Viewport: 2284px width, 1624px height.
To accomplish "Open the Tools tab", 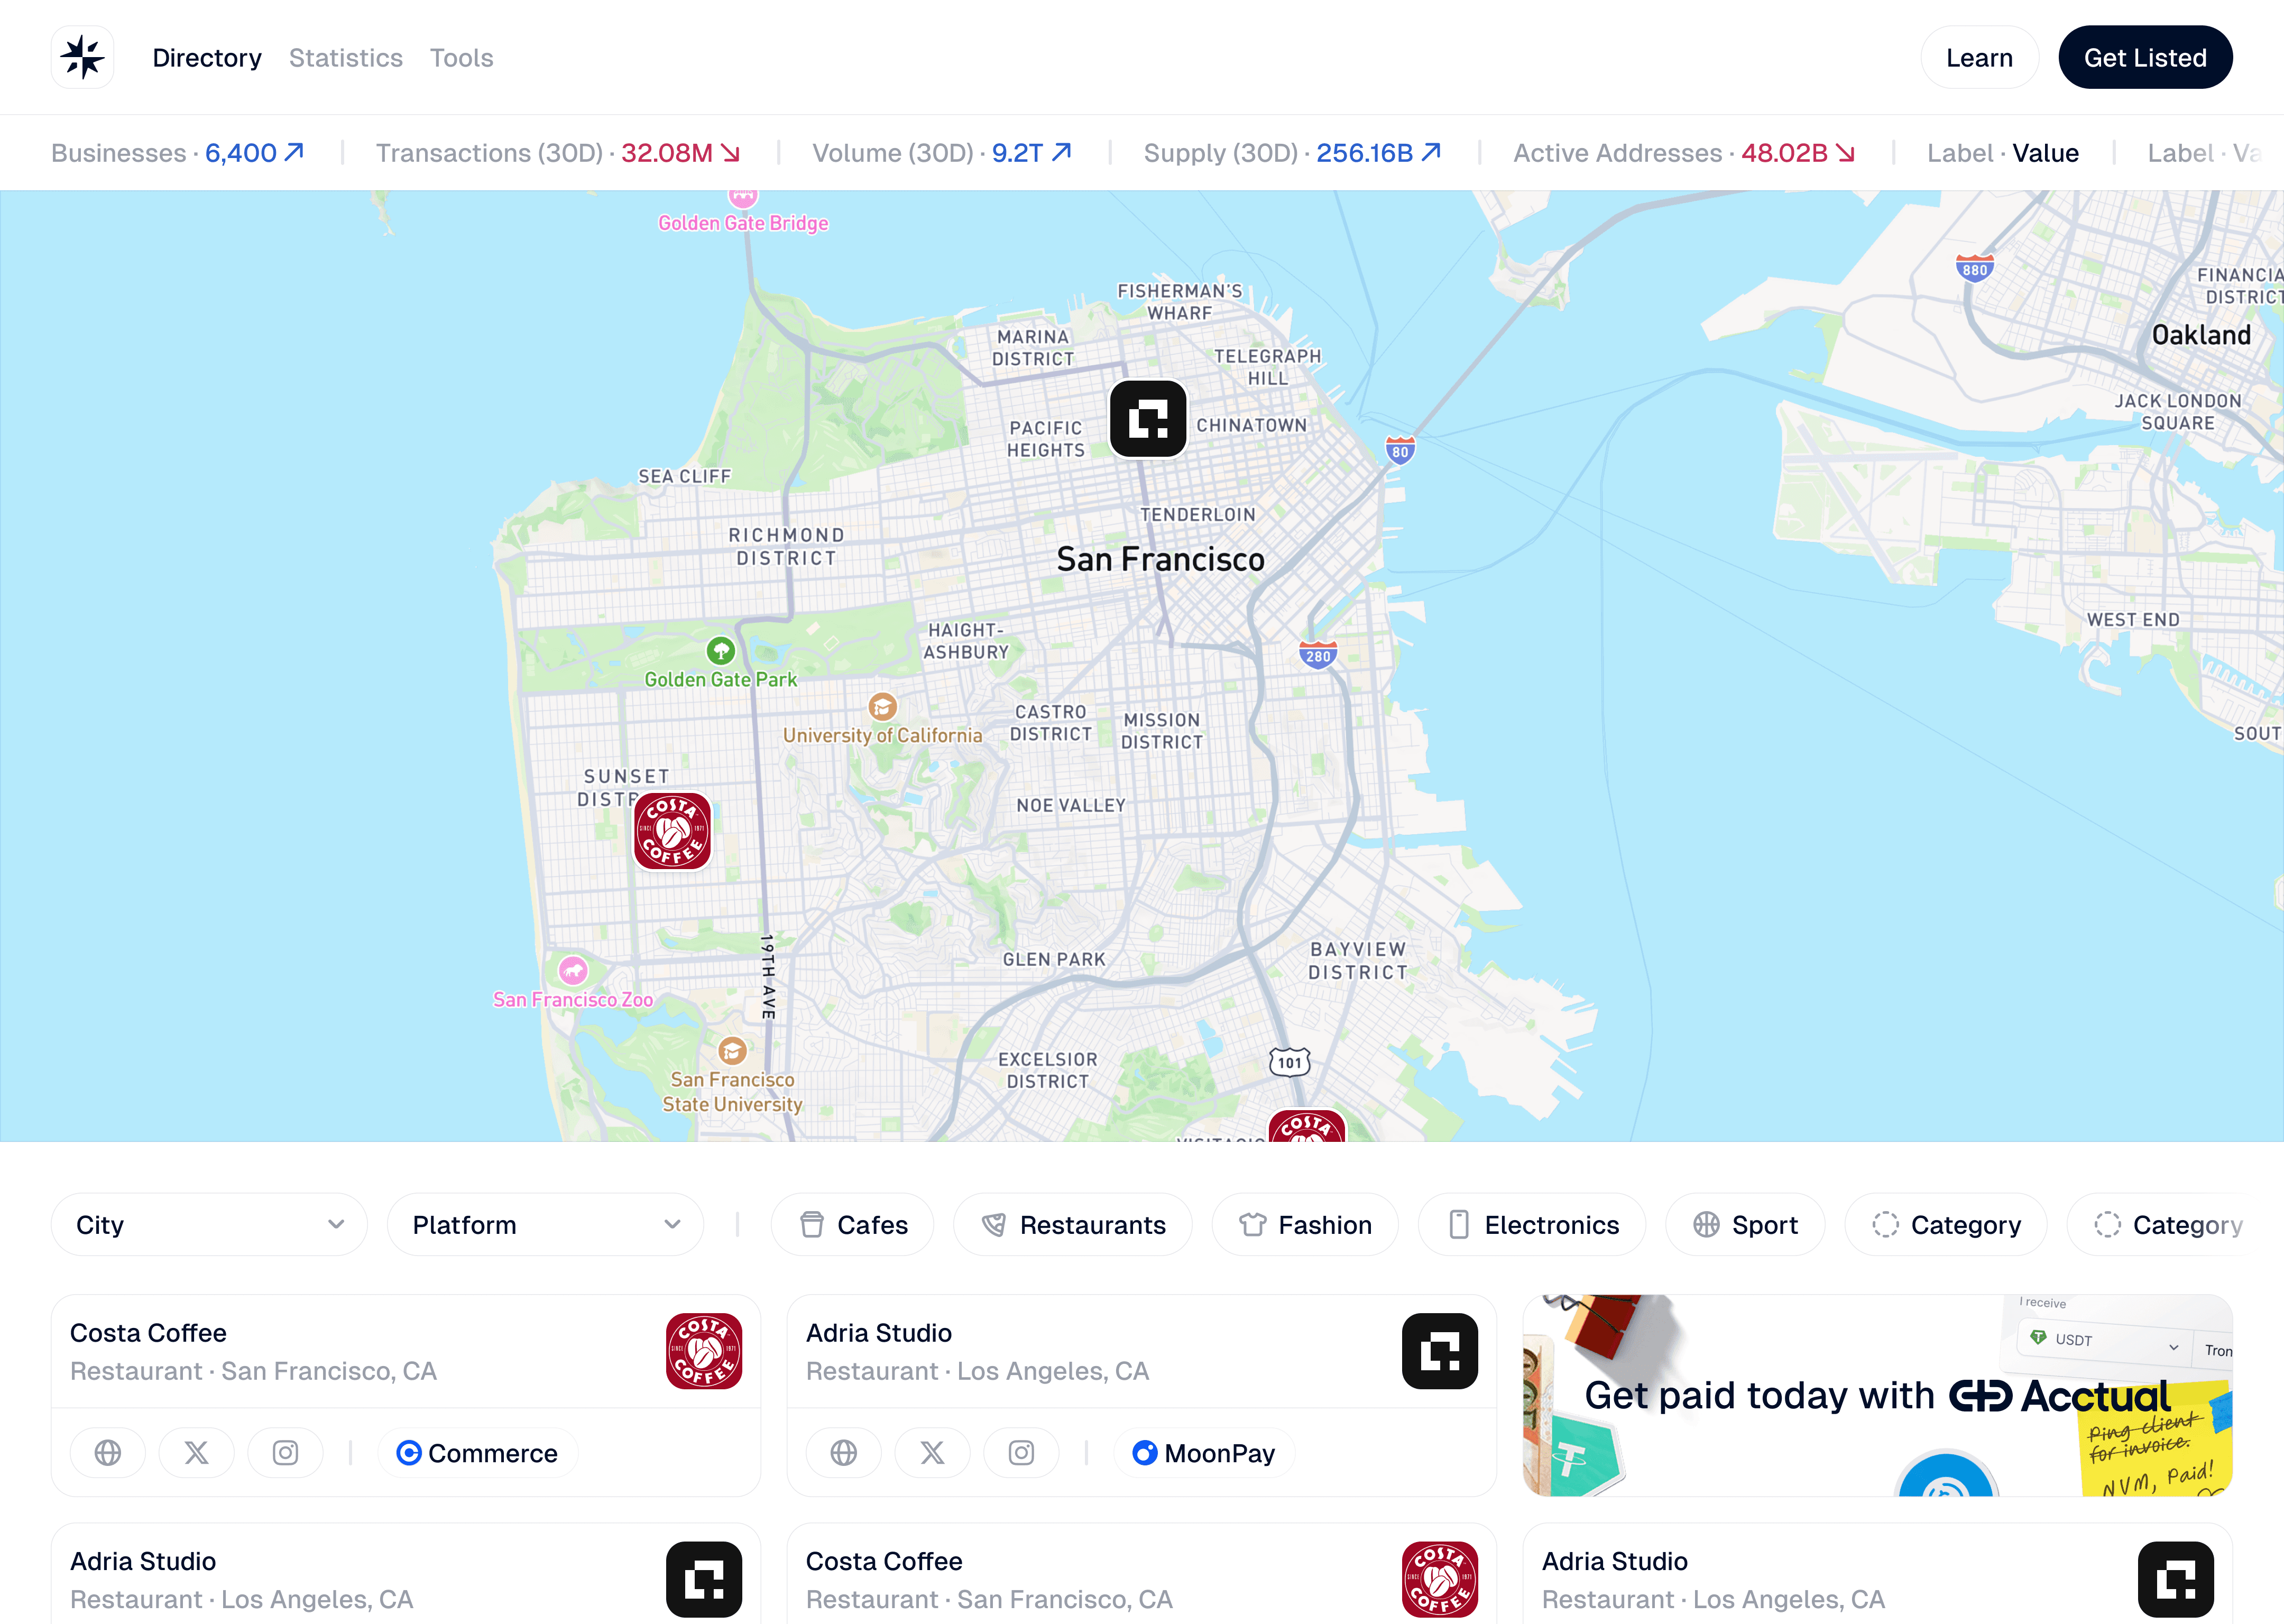I will tap(462, 58).
